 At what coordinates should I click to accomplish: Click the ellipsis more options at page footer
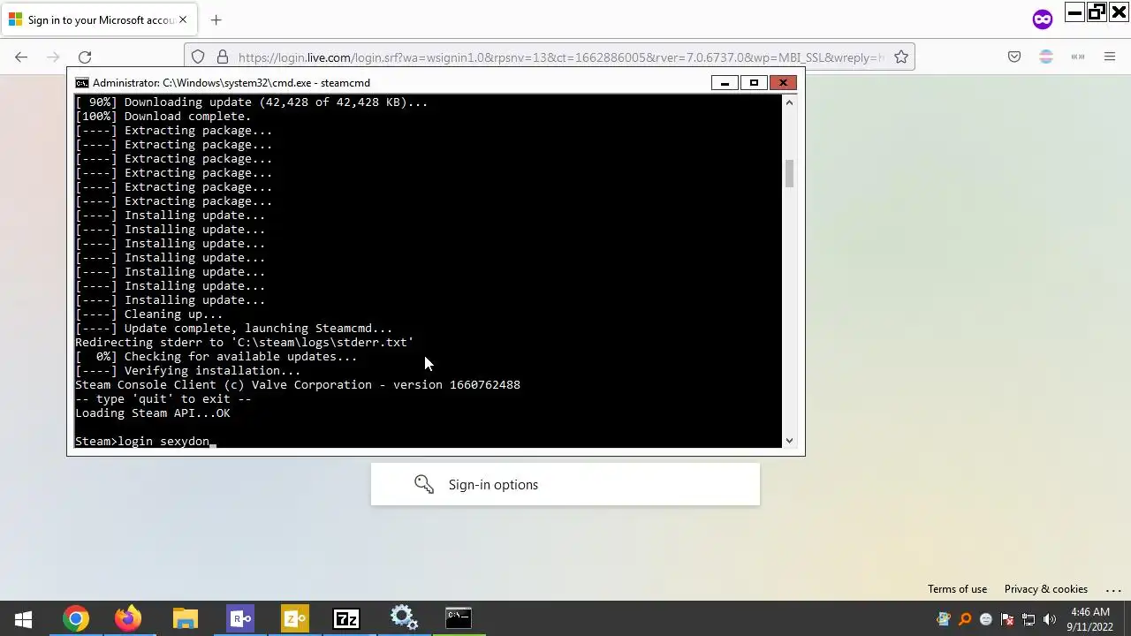pyautogui.click(x=1113, y=589)
